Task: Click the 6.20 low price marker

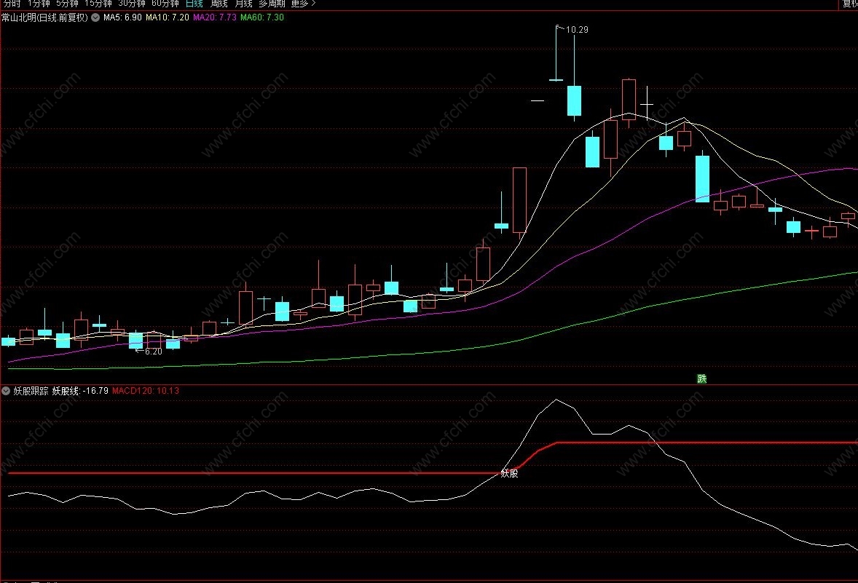Action: point(153,351)
